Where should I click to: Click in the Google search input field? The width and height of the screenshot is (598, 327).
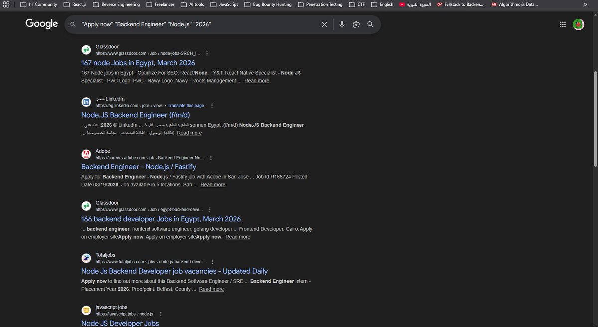pos(199,24)
